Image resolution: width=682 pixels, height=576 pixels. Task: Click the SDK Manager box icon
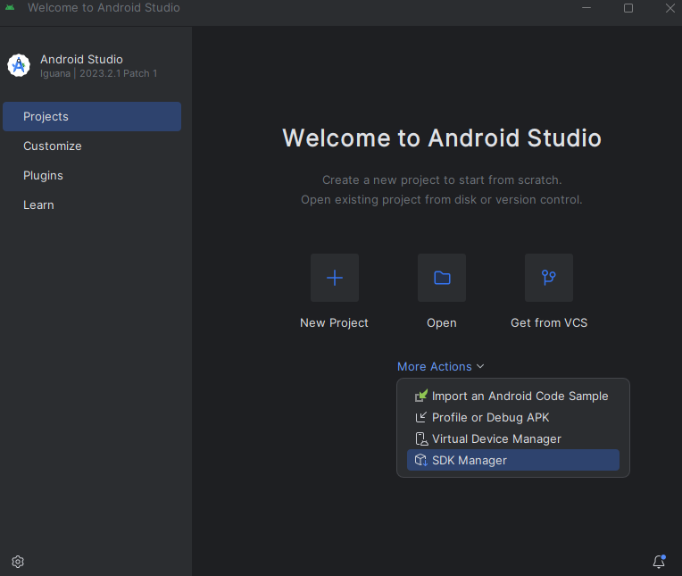point(421,460)
